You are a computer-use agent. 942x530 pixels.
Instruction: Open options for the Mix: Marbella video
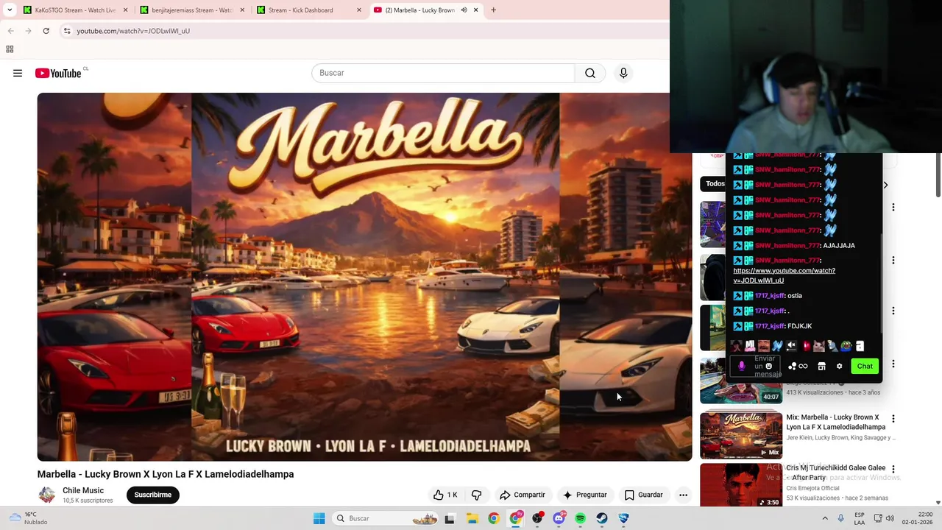point(893,419)
